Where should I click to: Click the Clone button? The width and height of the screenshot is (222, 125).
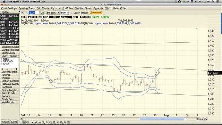pos(14,122)
